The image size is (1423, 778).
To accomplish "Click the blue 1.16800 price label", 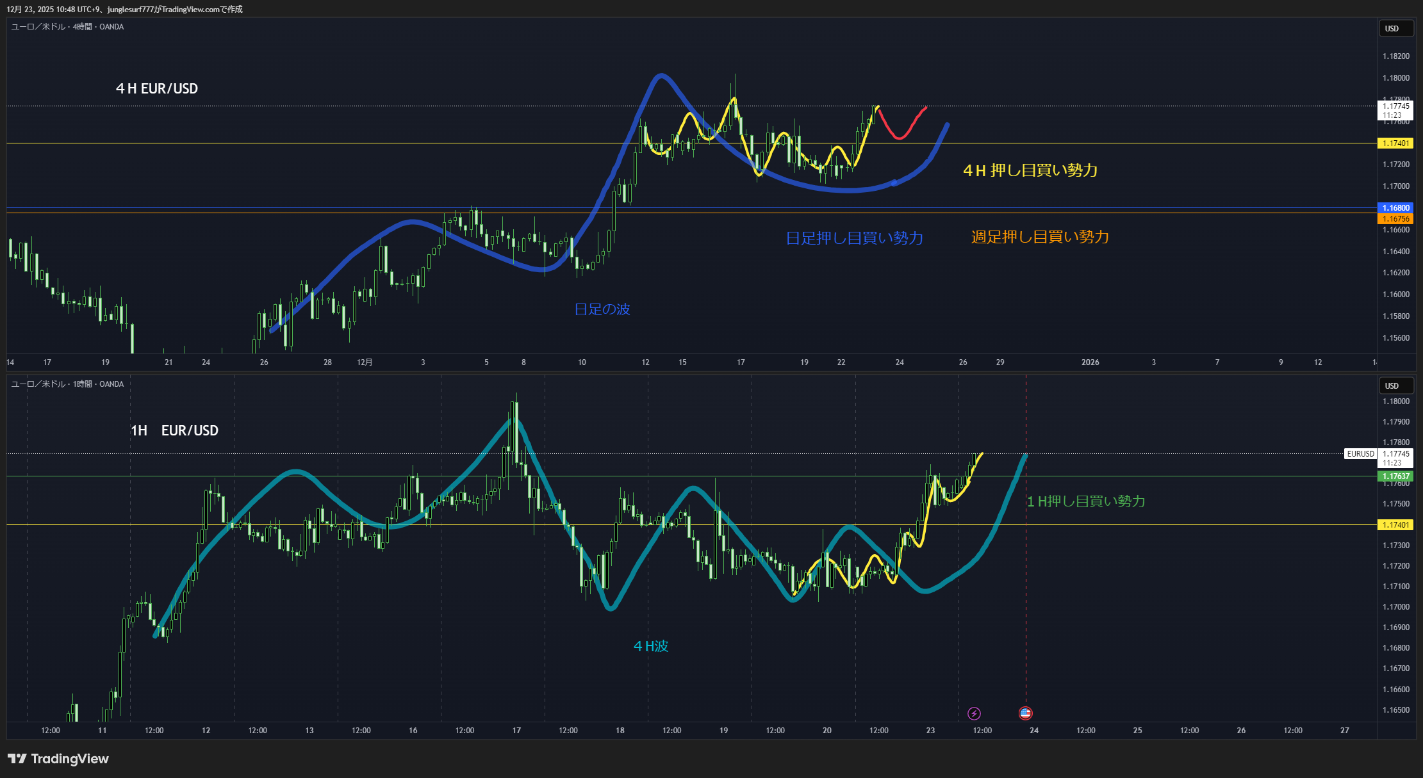I will 1395,208.
